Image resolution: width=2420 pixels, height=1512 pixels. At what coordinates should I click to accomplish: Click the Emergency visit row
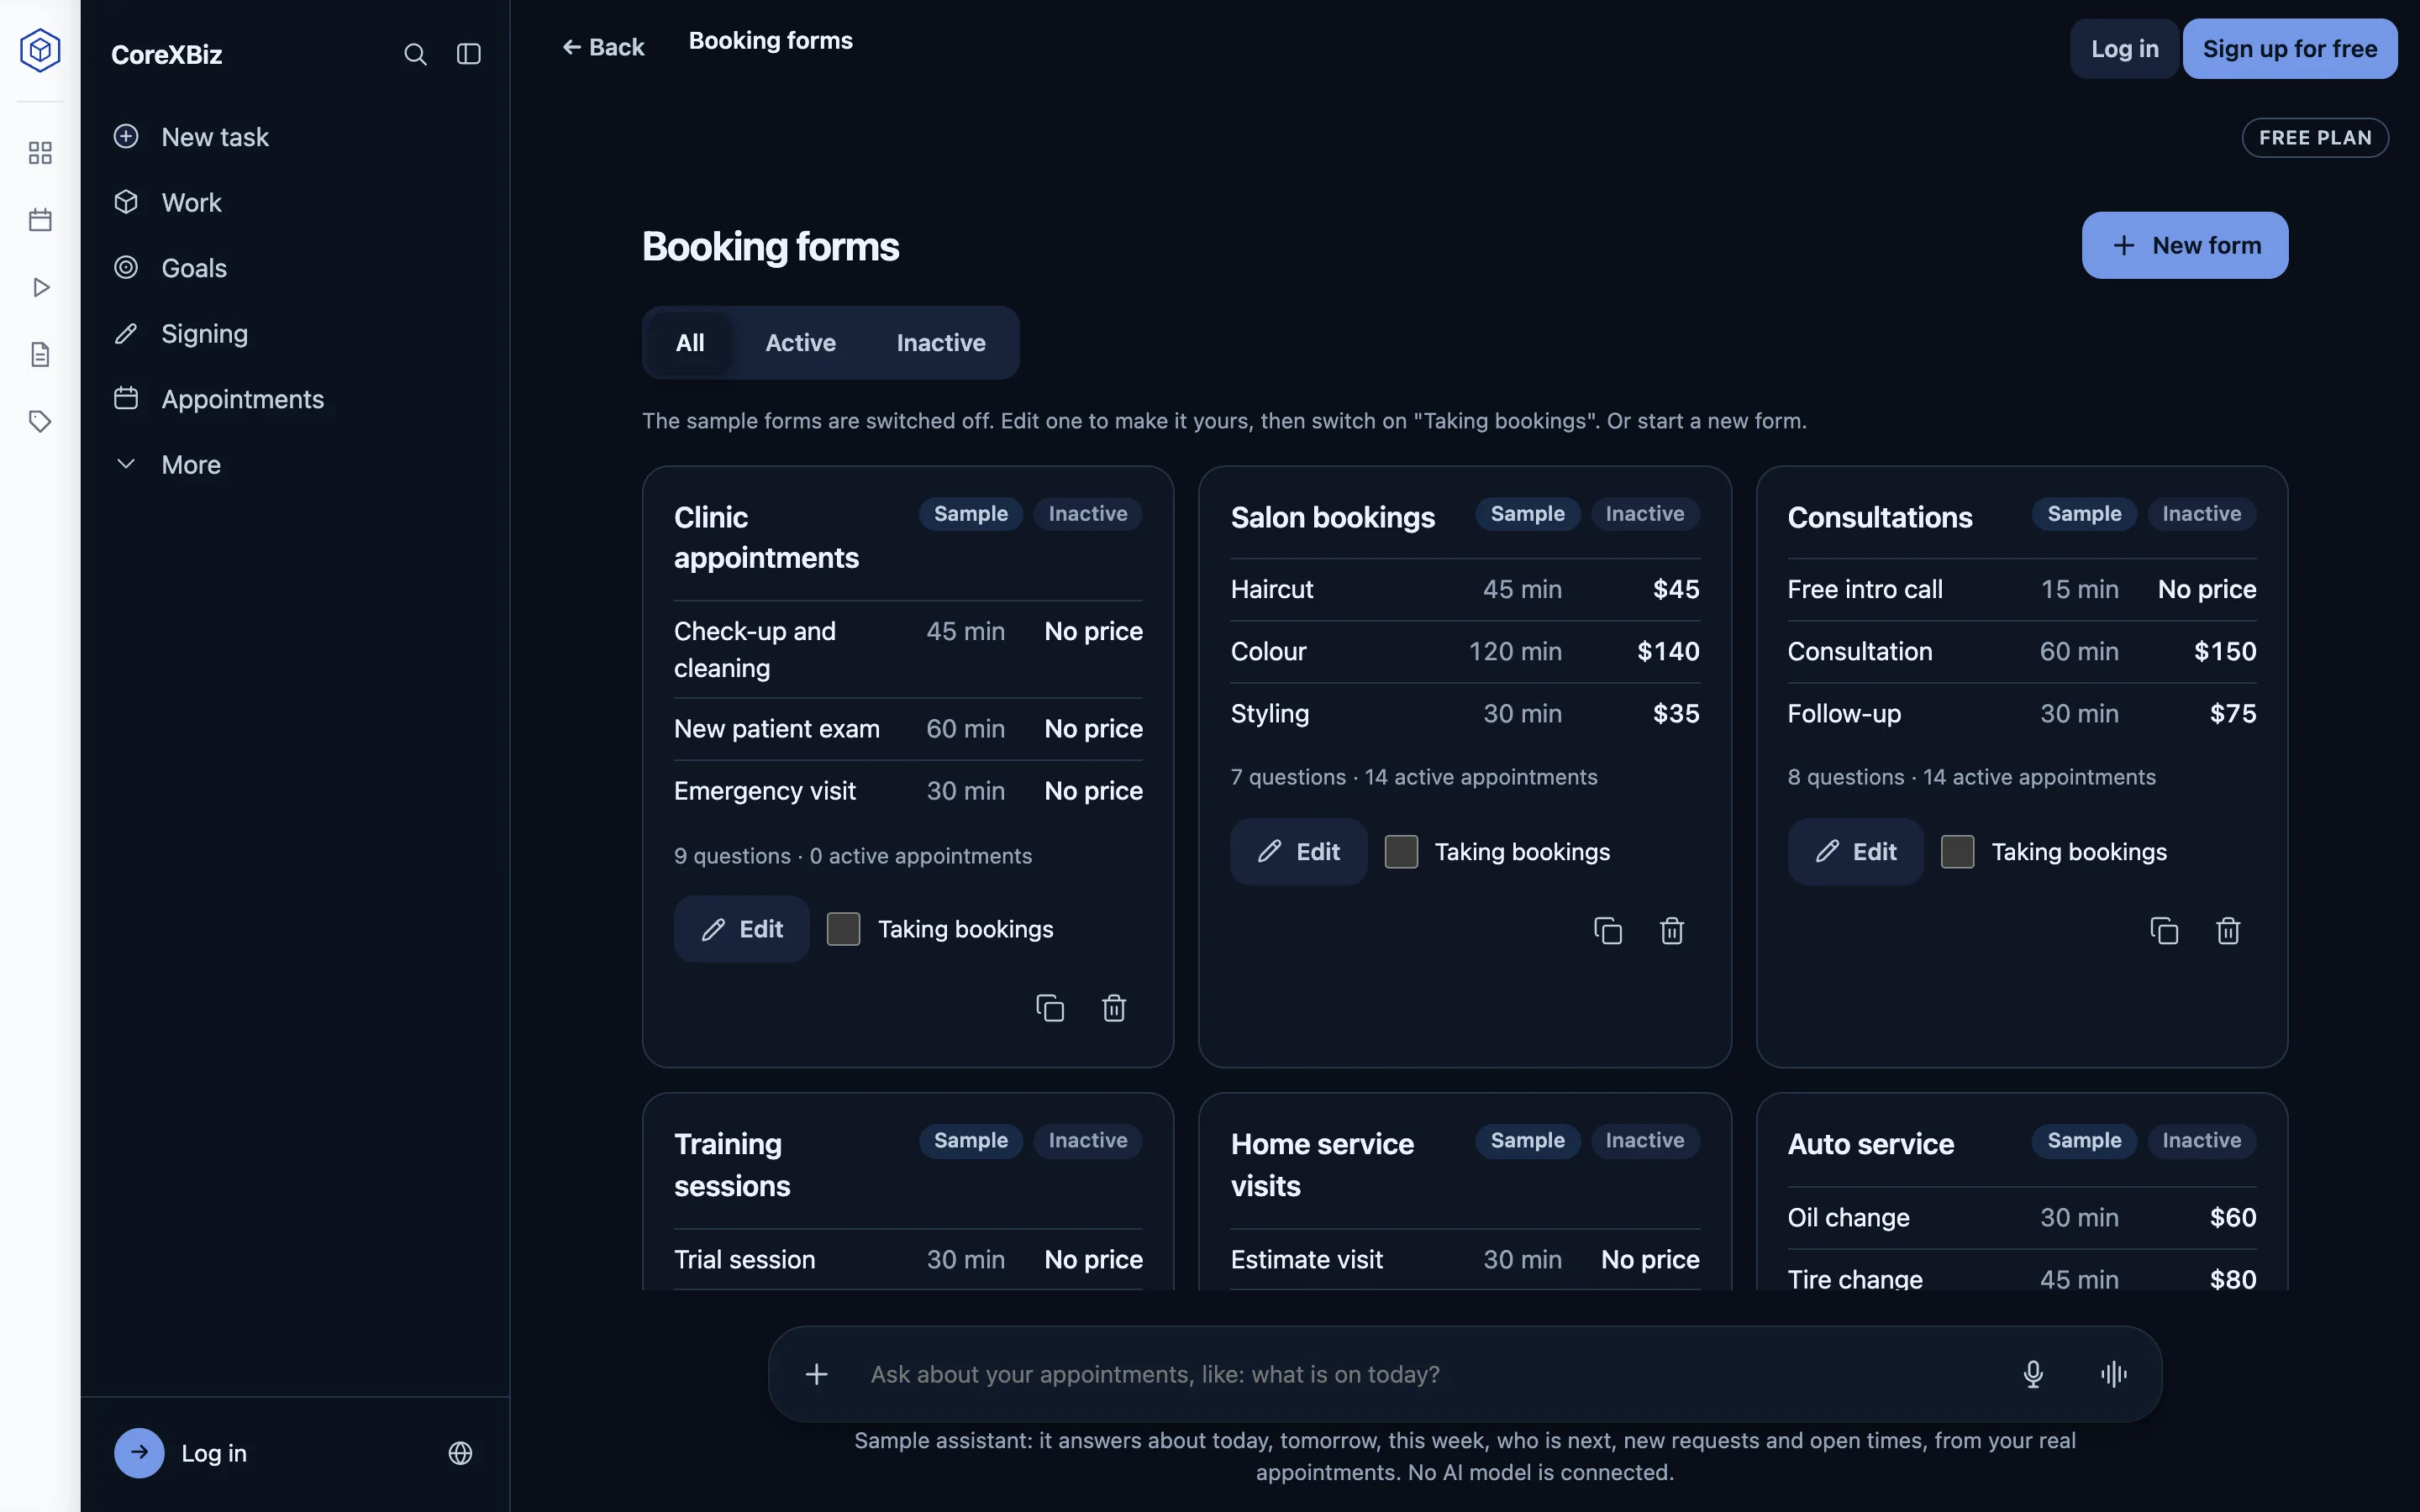(x=908, y=791)
